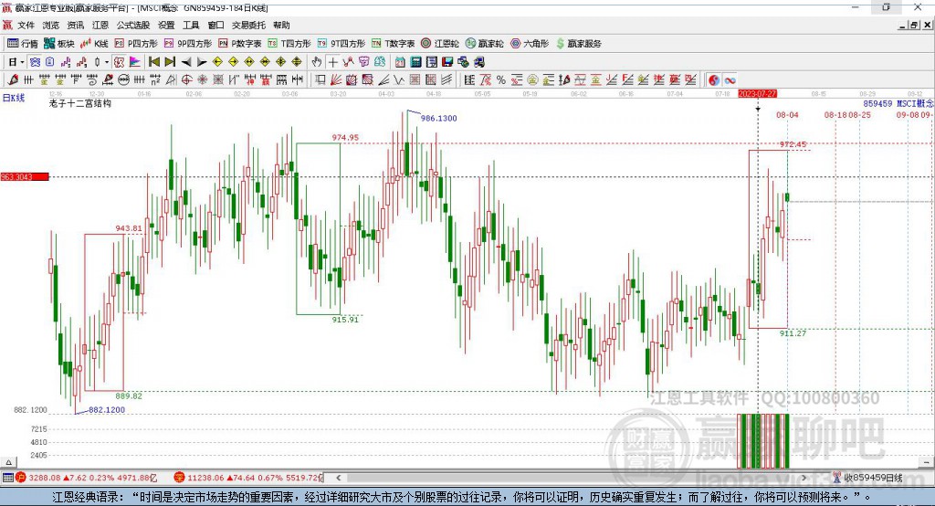Viewport: 935px width, 506px height.
Task: Click the 日K线 chart label
Action: click(14, 98)
